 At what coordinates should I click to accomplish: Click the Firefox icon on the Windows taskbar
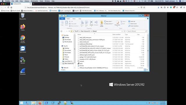coord(40,103)
